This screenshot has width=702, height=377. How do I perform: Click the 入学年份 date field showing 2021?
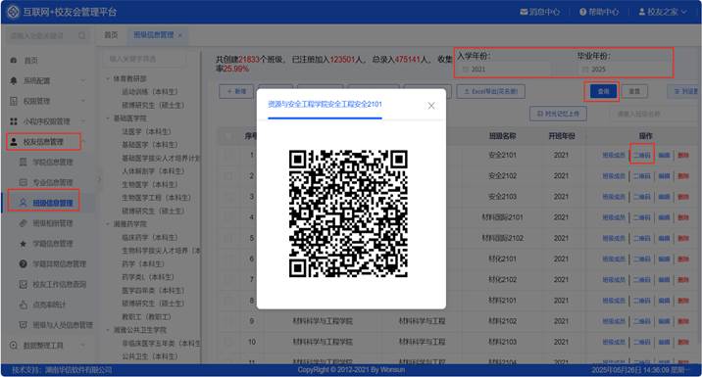point(504,70)
